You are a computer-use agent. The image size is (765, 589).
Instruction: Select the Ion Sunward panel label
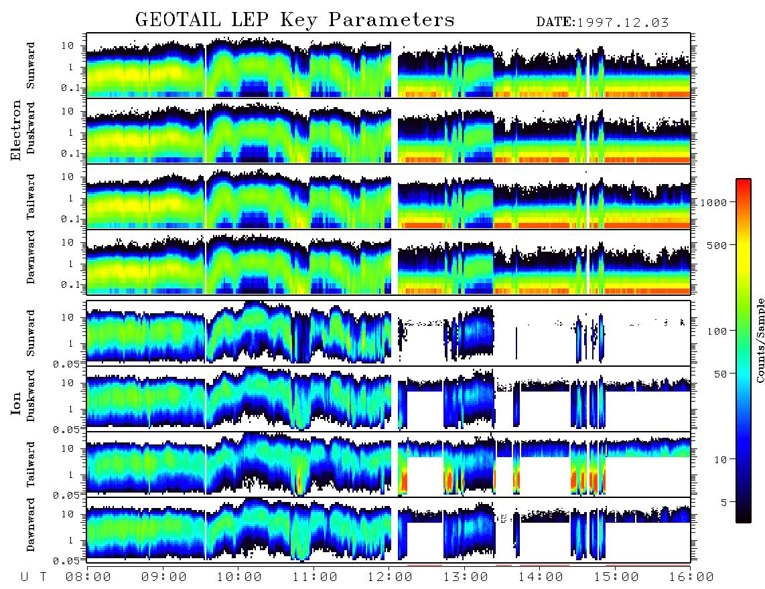(31, 333)
